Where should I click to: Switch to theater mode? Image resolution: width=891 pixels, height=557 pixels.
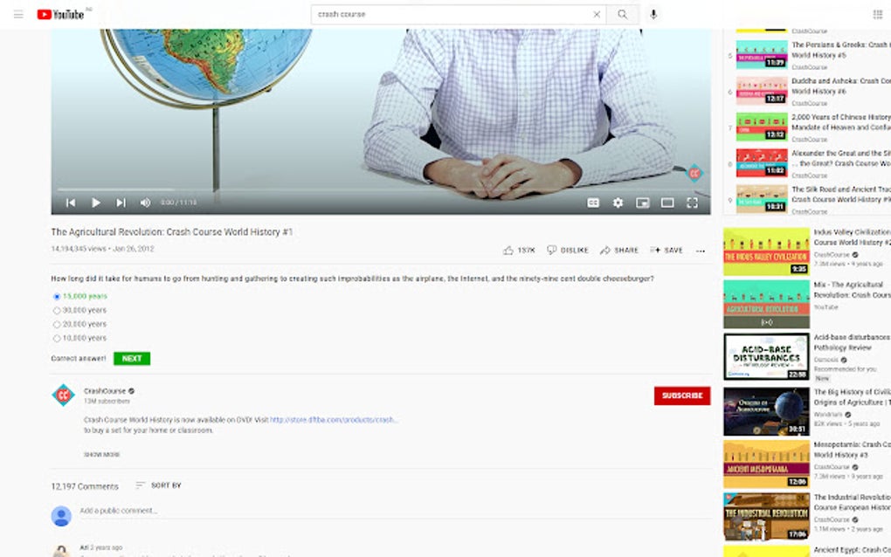coord(667,203)
